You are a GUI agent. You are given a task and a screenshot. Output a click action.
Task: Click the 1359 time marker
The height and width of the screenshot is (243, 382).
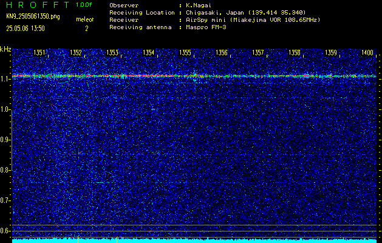click(331, 53)
